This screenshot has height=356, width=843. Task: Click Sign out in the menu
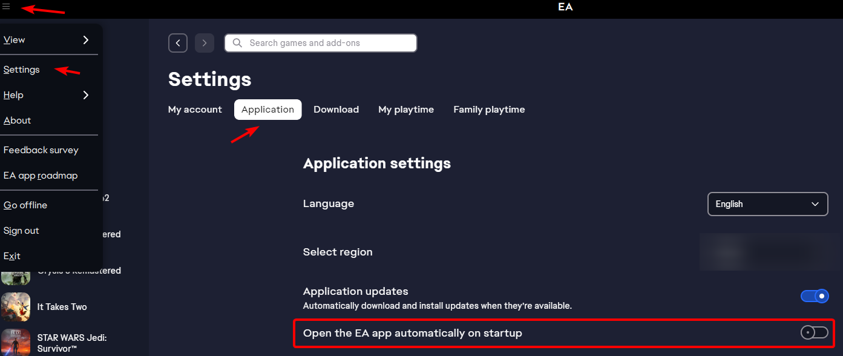pos(21,231)
